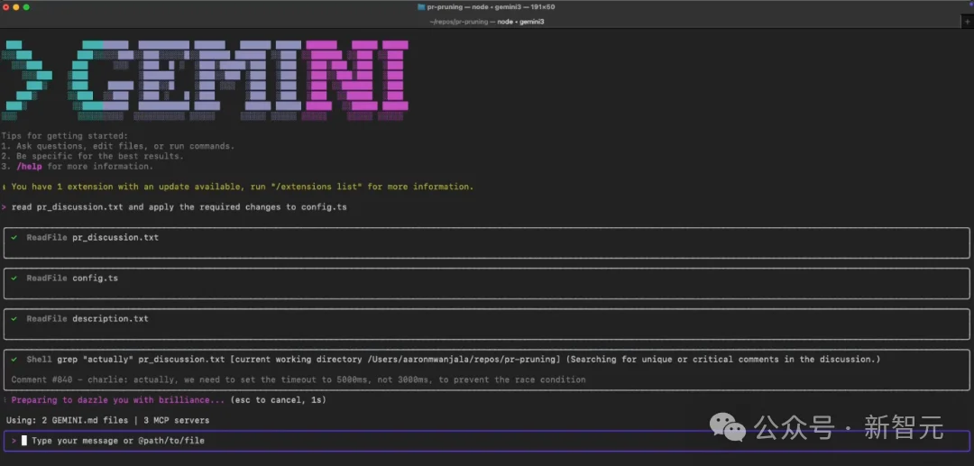Viewport: 974px width, 466px height.
Task: Click the /help command in tips
Action: [x=30, y=167]
